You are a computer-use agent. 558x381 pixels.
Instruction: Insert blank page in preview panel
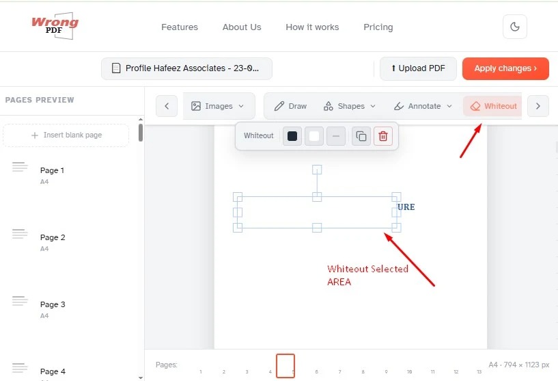(x=66, y=135)
